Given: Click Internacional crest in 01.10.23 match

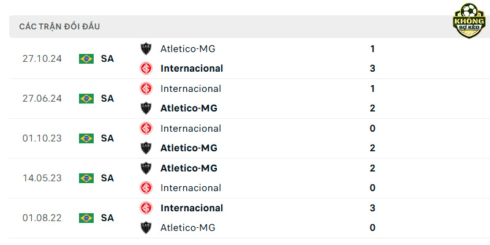Looking at the screenshot, I should click(146, 129).
